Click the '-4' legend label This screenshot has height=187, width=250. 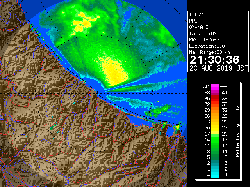[x=207, y=175]
